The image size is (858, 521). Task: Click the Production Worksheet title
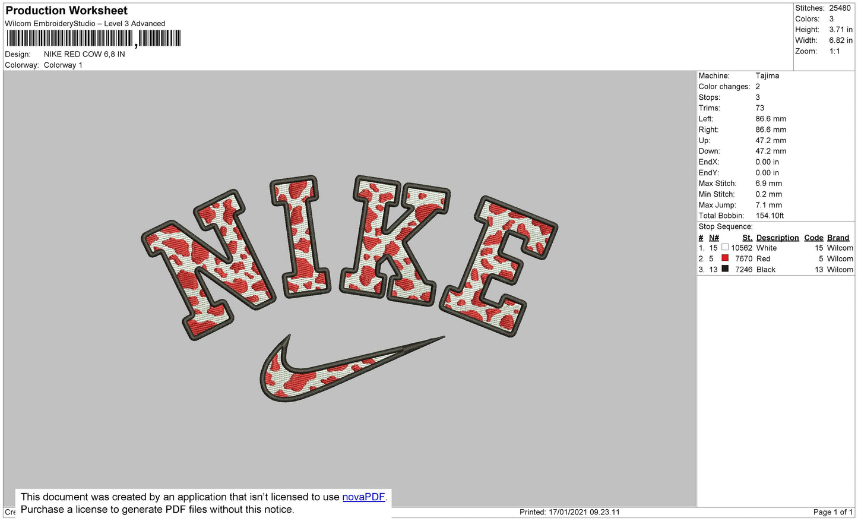click(67, 11)
